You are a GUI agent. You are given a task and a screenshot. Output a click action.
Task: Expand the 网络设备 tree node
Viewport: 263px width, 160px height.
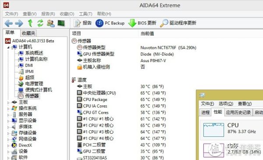(8, 139)
